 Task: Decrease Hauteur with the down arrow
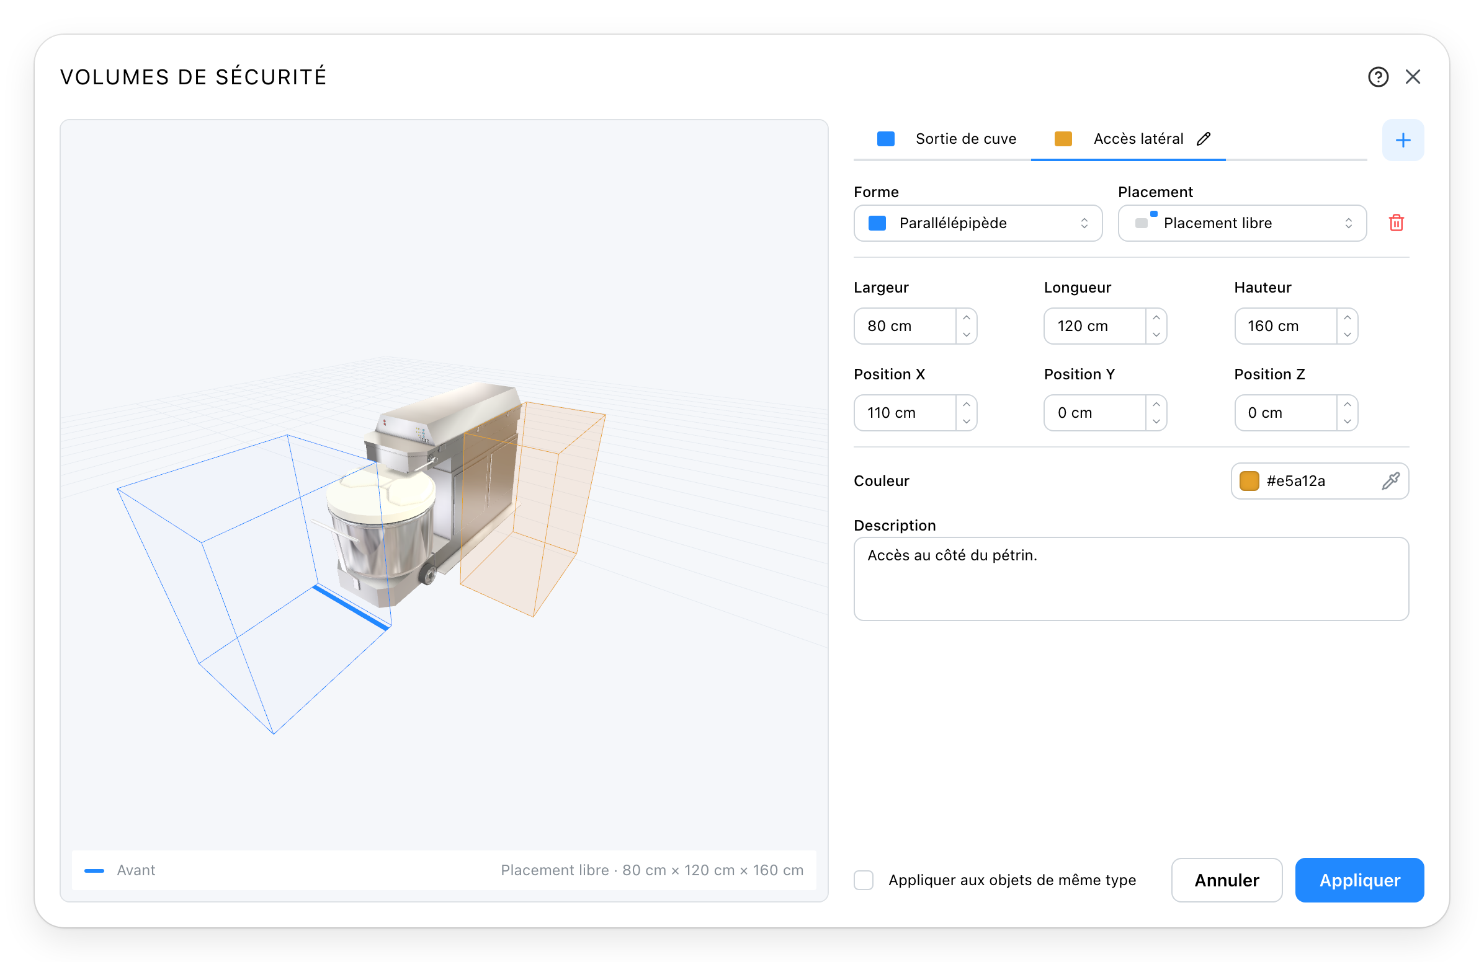click(1347, 335)
